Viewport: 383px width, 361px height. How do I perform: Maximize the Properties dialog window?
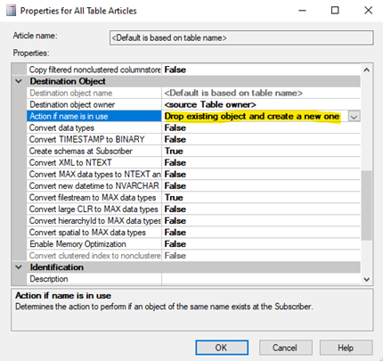[x=335, y=11]
